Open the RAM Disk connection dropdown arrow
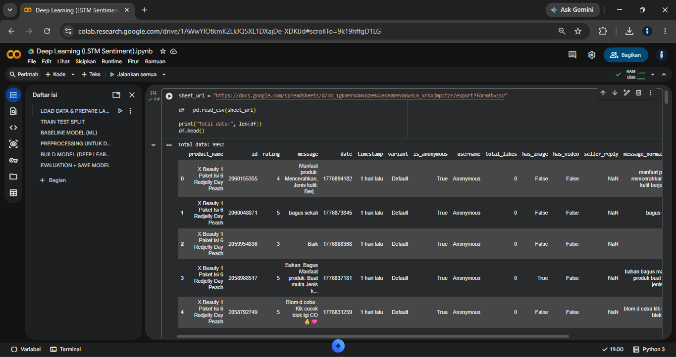 pos(652,75)
